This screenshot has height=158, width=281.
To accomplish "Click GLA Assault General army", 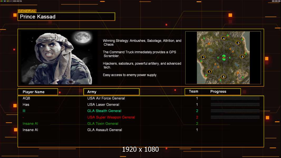I will (x=105, y=130).
